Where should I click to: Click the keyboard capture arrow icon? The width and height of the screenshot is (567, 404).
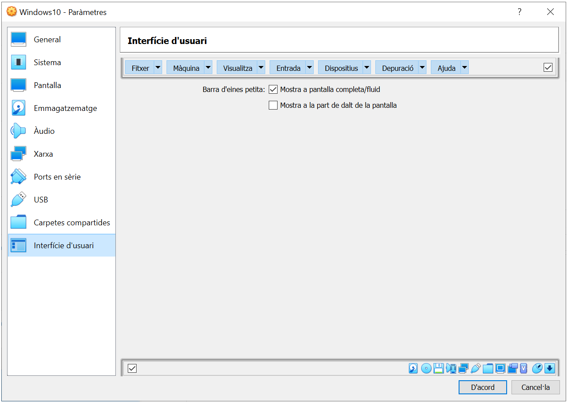click(x=549, y=368)
